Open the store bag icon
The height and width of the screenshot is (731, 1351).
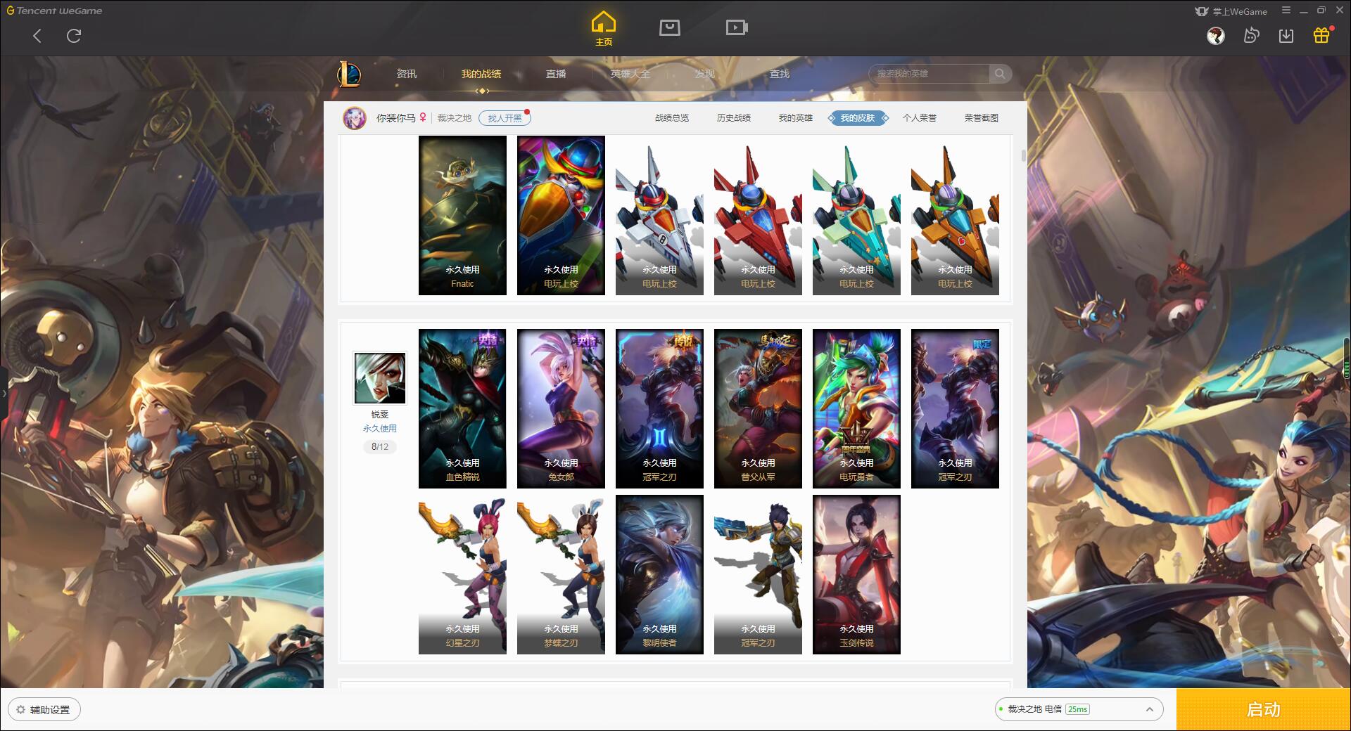click(670, 28)
